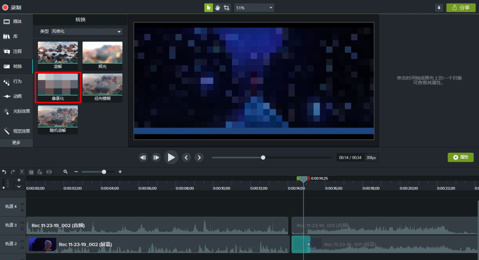Screen dimensions: 479x260
Task: Click the green Share button
Action: point(461,8)
